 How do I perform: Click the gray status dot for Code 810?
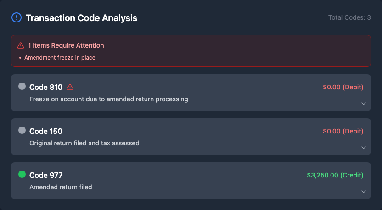tap(22, 86)
